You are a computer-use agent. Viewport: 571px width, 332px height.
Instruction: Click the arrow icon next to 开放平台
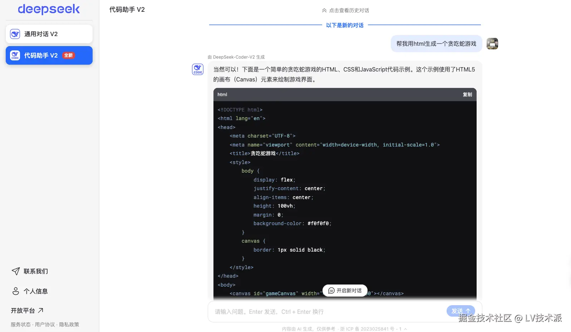40,311
